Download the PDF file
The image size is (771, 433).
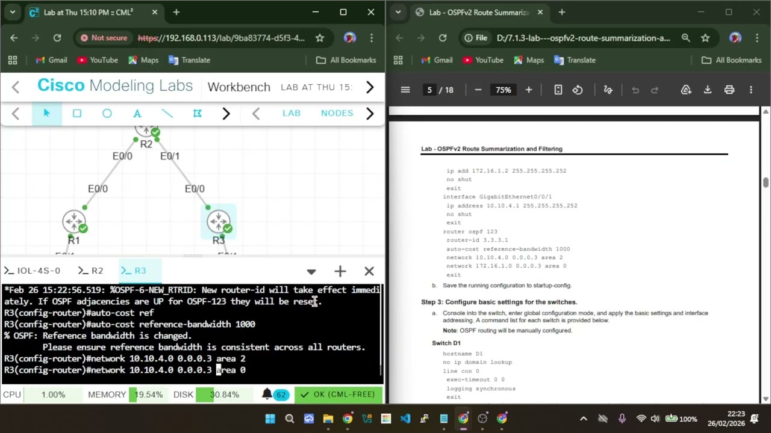click(708, 90)
